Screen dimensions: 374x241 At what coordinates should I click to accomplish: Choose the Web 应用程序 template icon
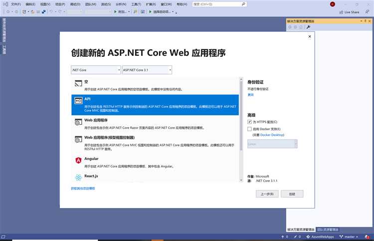point(78,122)
